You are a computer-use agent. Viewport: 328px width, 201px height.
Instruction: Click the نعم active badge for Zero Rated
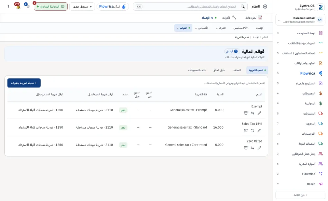(x=123, y=145)
